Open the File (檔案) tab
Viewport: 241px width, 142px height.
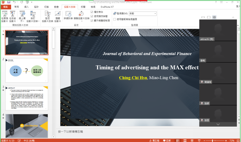click(x=6, y=7)
